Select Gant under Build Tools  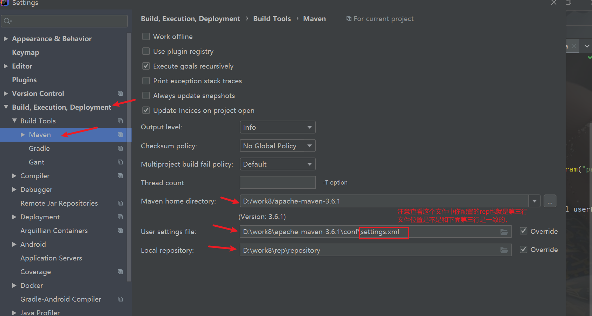point(37,162)
